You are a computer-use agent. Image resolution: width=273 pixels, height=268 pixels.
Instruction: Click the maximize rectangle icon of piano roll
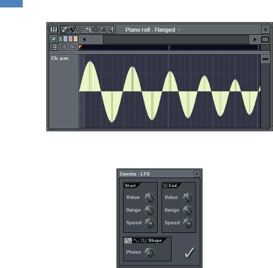[x=265, y=40]
